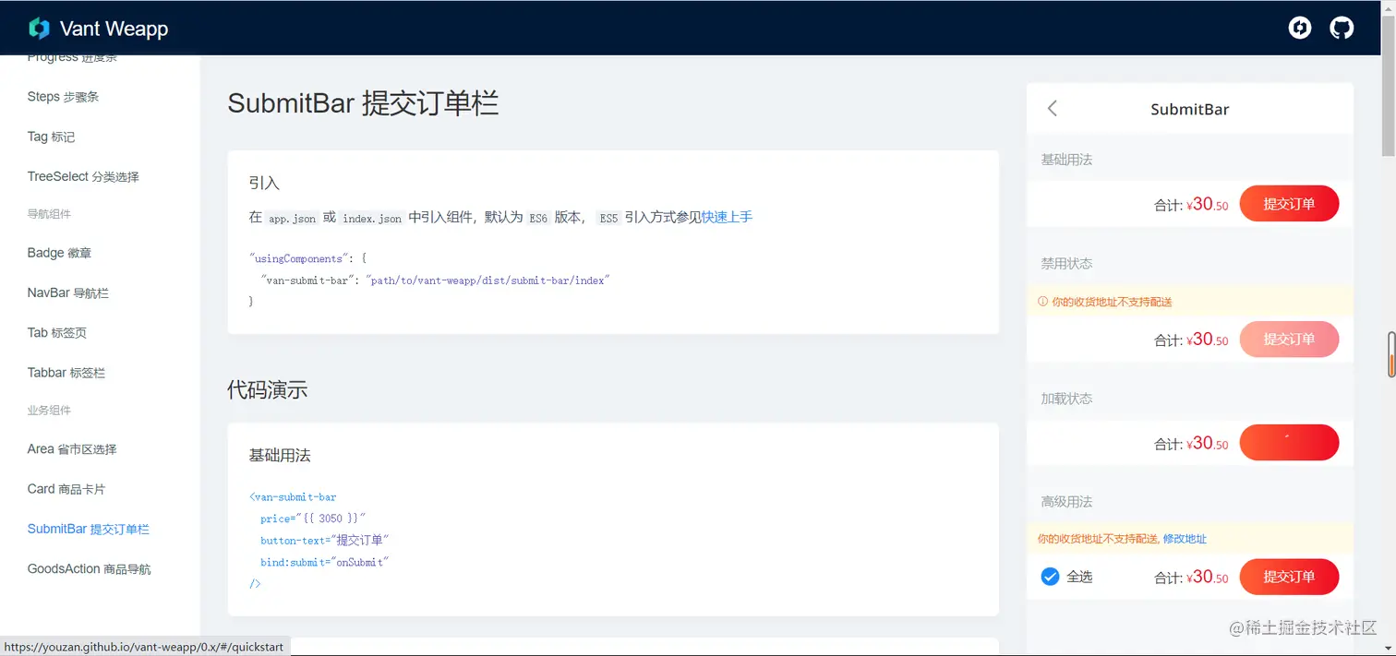Click 提交订单 button under 高级用法
The height and width of the screenshot is (656, 1396).
(1289, 577)
